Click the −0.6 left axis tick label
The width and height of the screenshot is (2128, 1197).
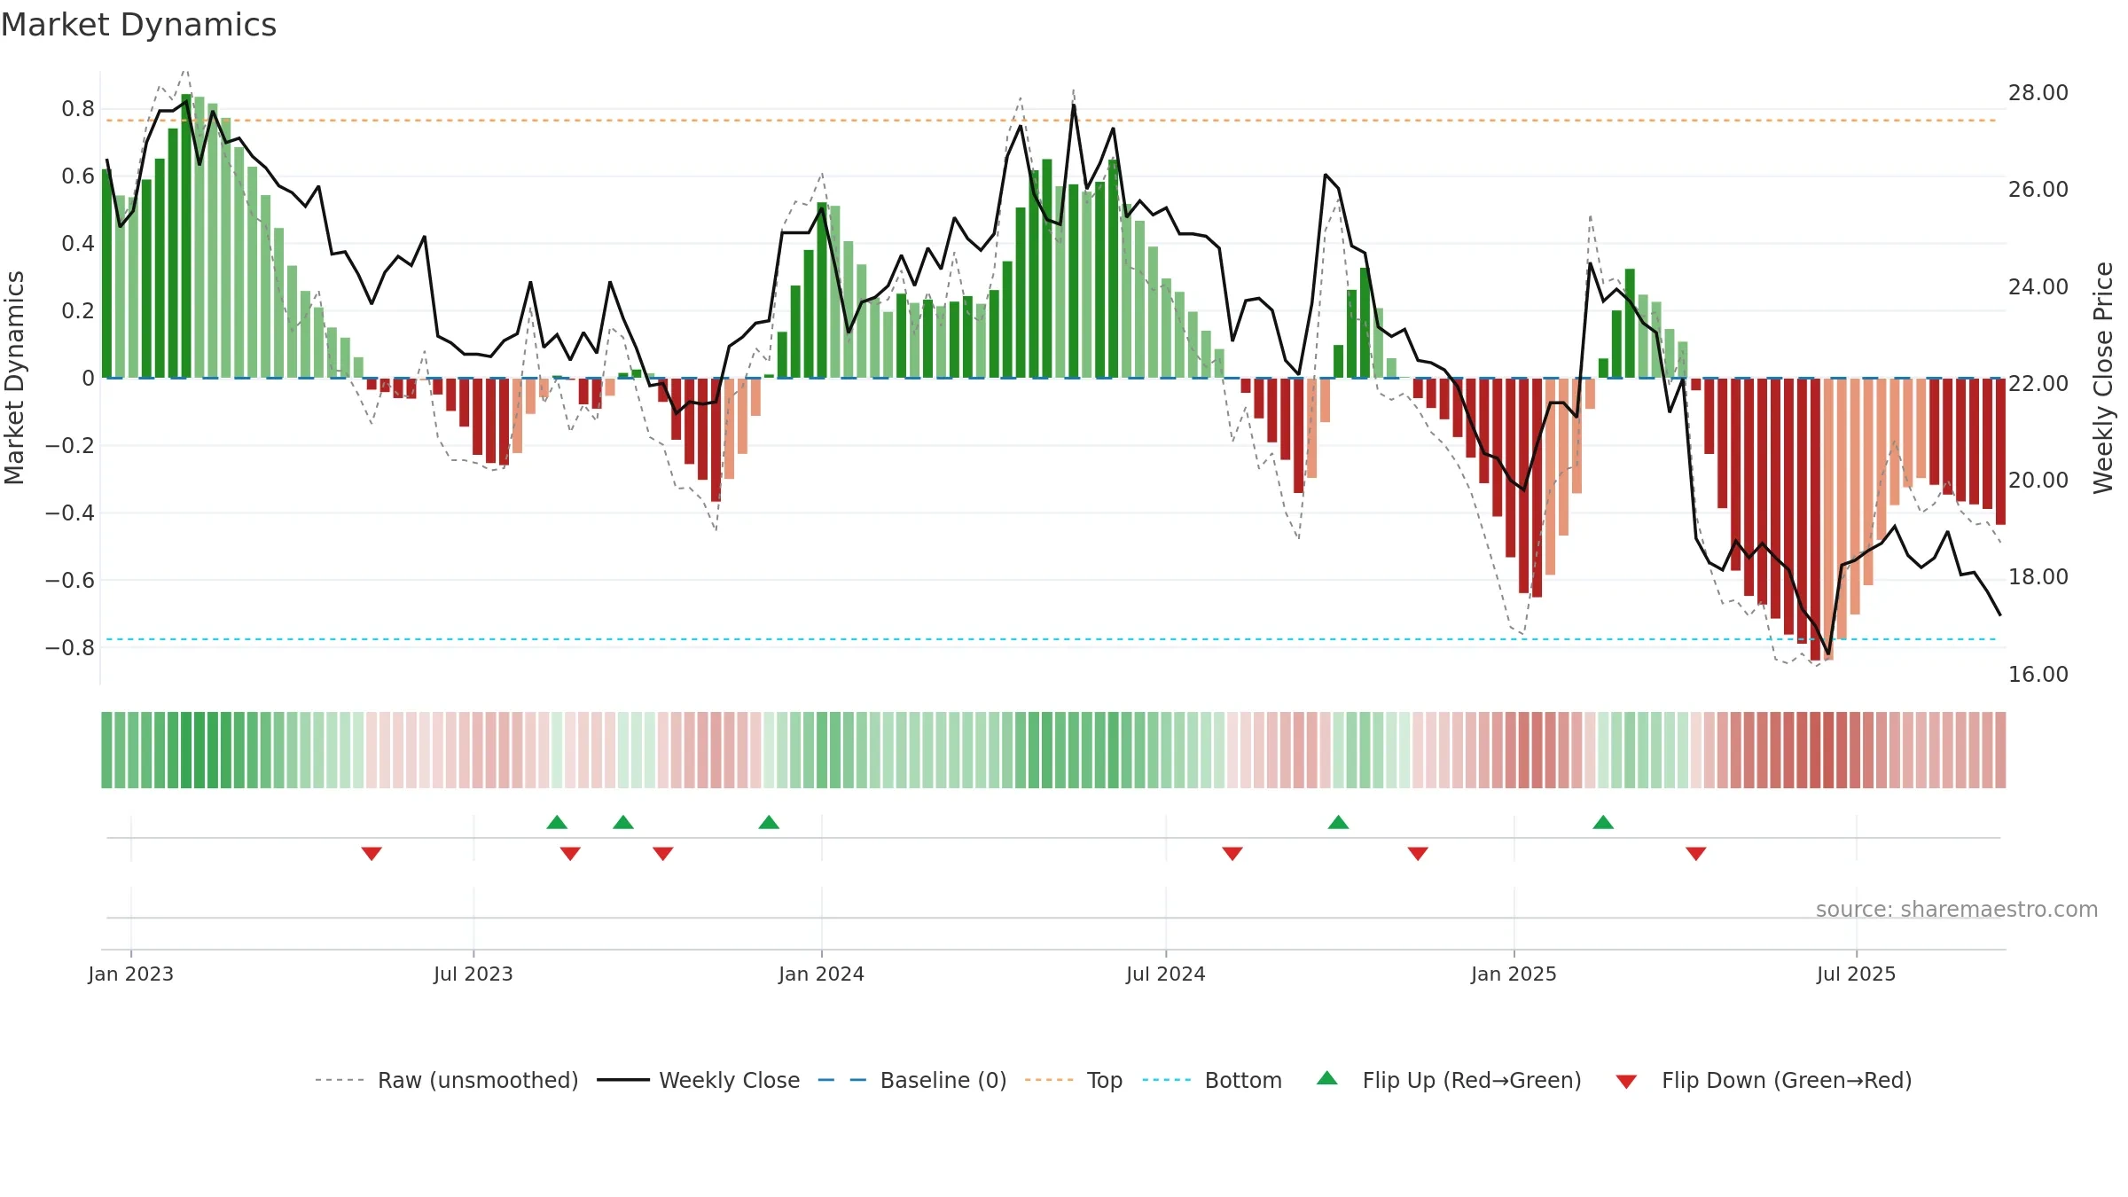coord(70,580)
